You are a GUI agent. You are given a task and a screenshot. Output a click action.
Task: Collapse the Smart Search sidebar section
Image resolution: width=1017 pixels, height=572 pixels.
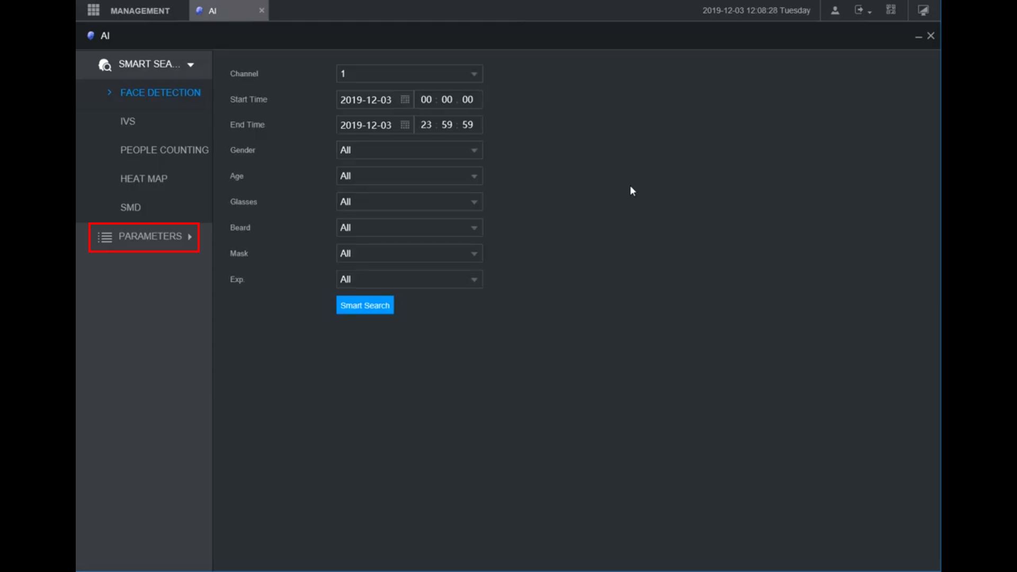click(191, 65)
